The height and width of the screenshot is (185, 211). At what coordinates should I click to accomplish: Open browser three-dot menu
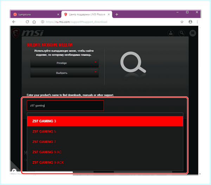(197, 22)
